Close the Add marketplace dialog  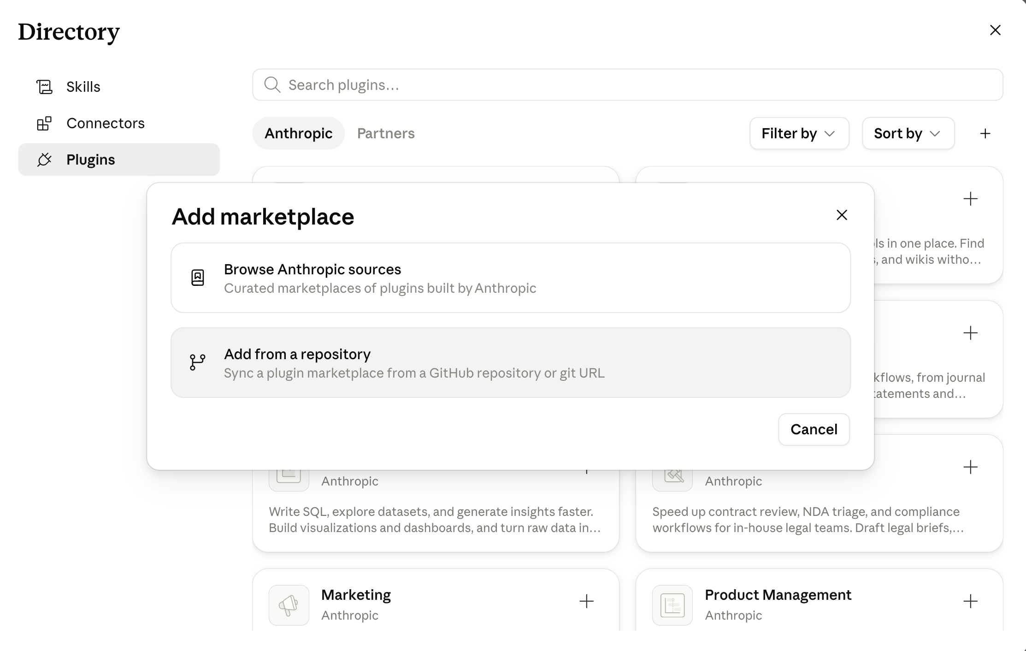tap(842, 215)
